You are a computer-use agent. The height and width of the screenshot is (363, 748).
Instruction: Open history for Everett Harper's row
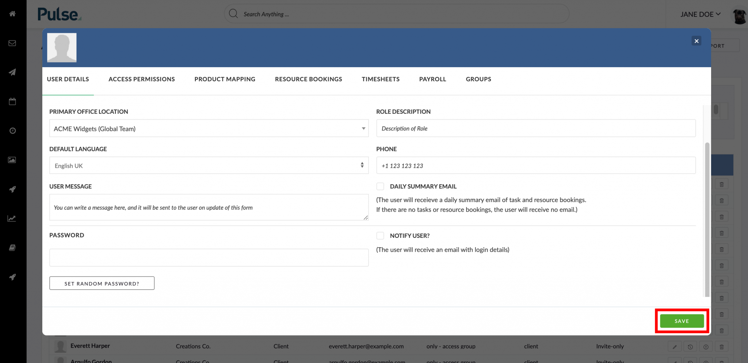[690, 346]
